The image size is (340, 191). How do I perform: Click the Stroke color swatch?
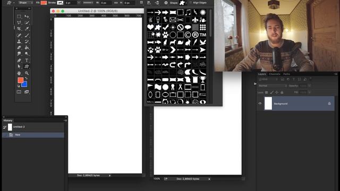click(60, 3)
